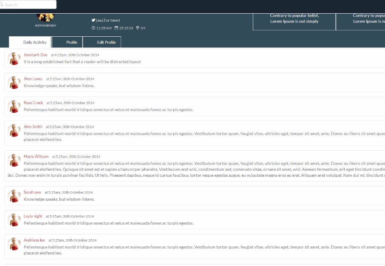The width and height of the screenshot is (385, 266).
Task: Click Rose Crack's 'Pellentesque habitant' message
Action: coord(109,110)
